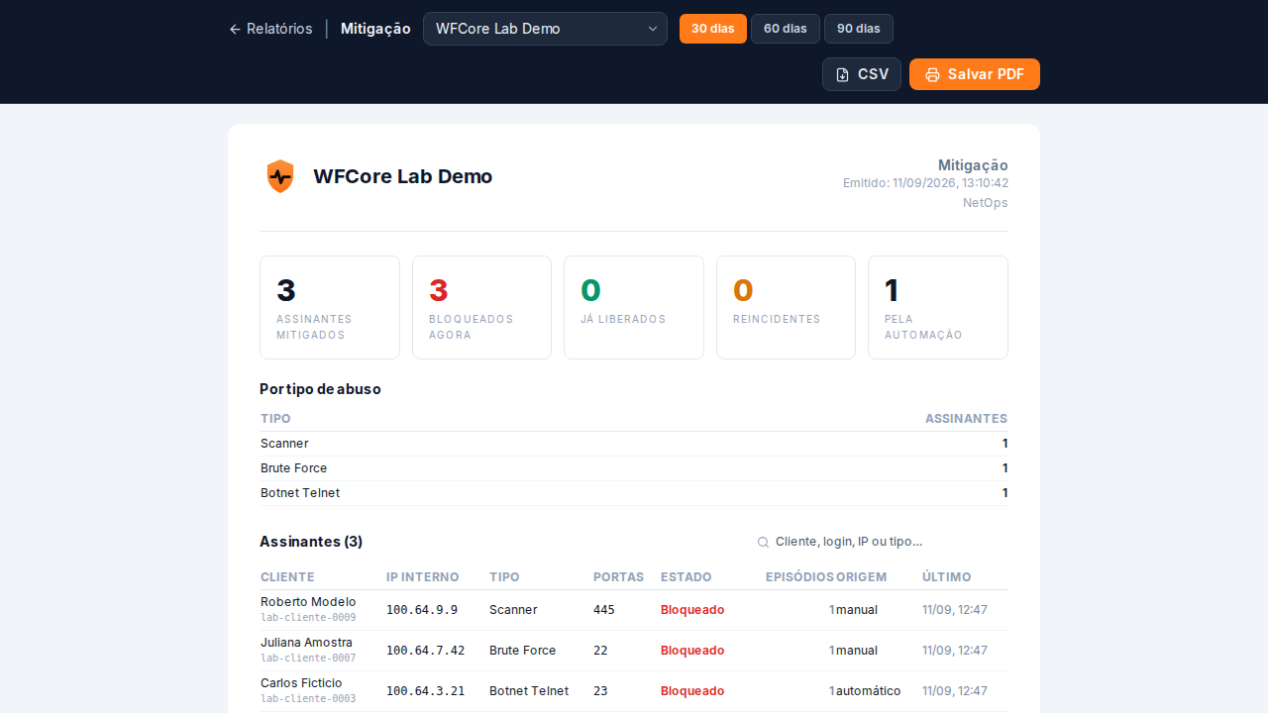
Task: Click the IP address 100.64.9.9
Action: (x=422, y=610)
